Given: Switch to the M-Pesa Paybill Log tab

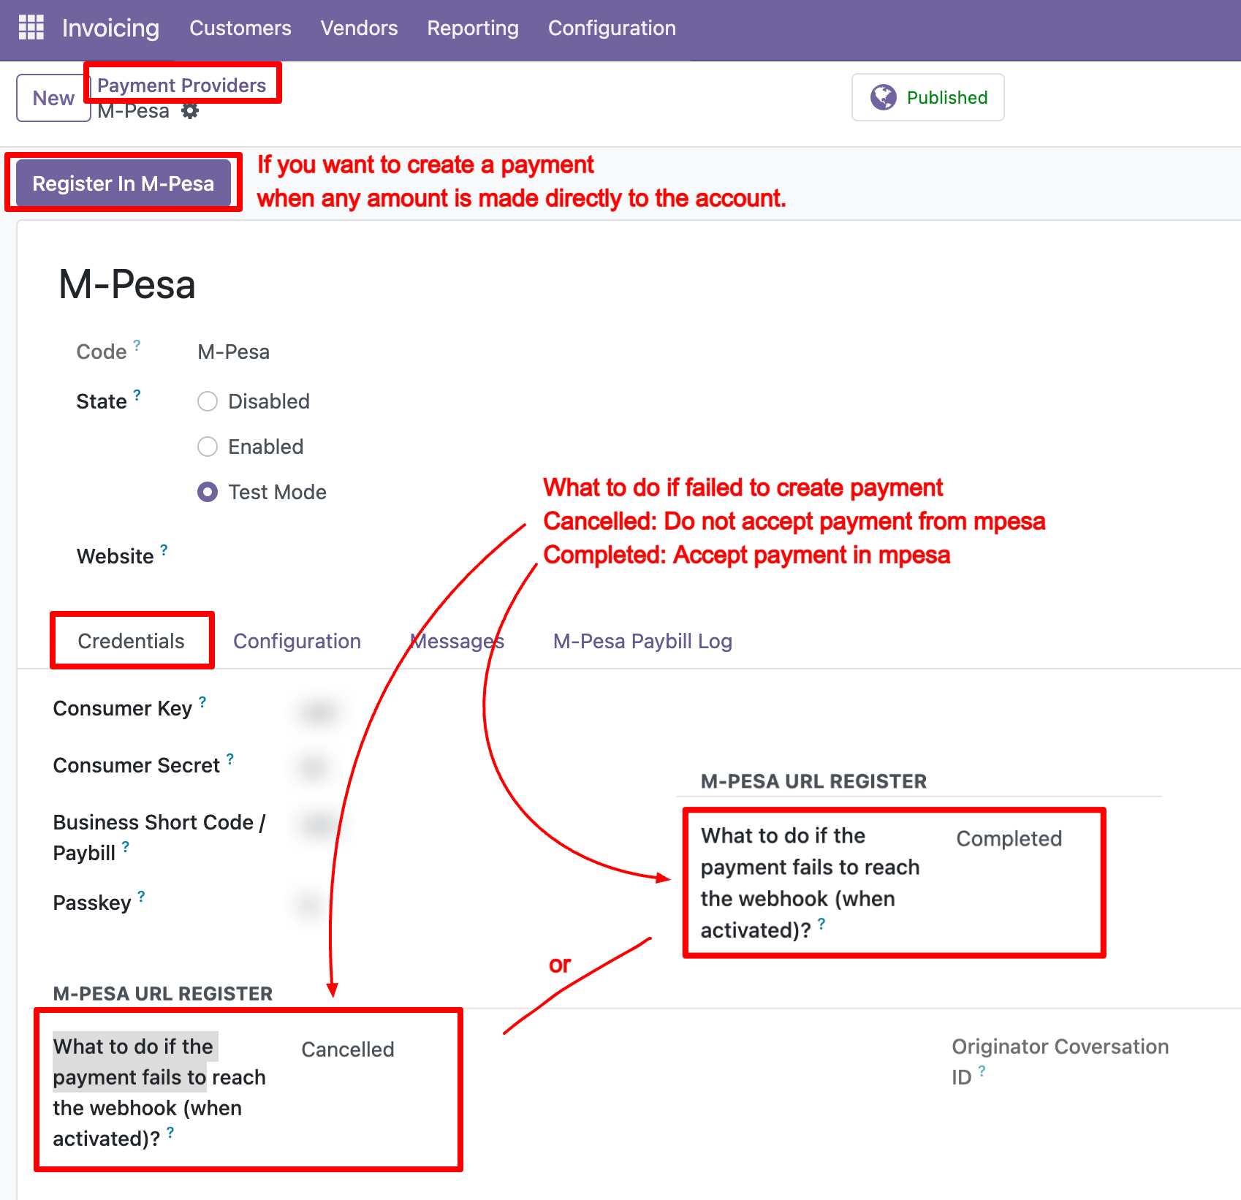Looking at the screenshot, I should (x=642, y=641).
